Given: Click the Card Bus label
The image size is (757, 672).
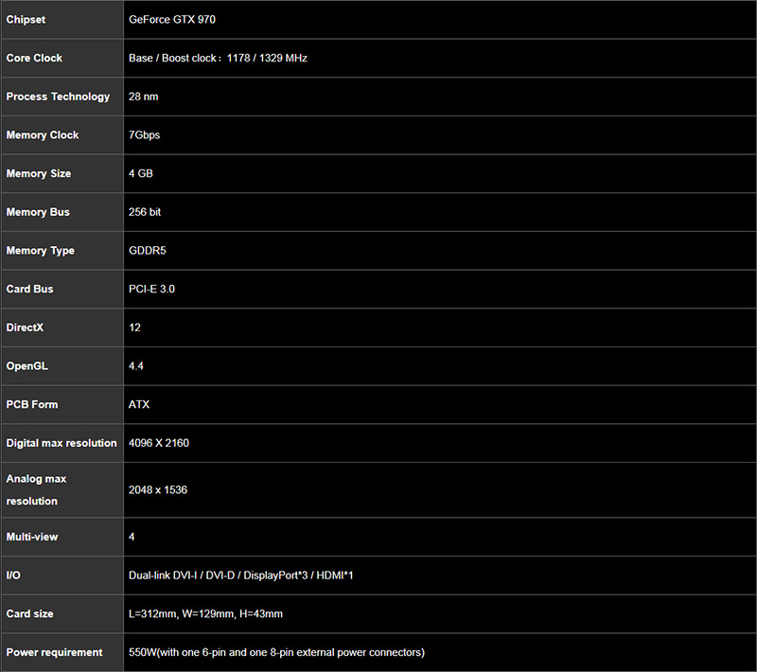Looking at the screenshot, I should tap(30, 289).
